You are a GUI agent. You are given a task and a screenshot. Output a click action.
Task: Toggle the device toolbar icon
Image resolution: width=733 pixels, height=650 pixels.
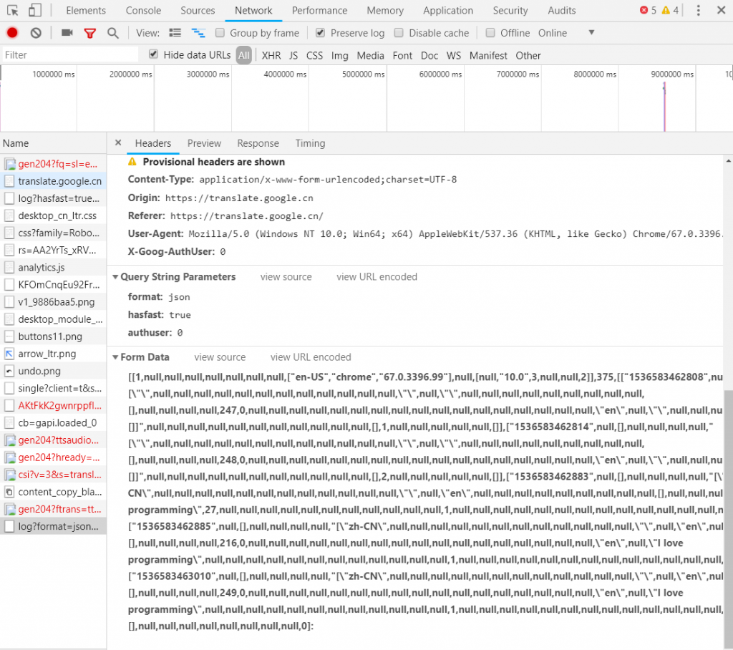pyautogui.click(x=35, y=11)
